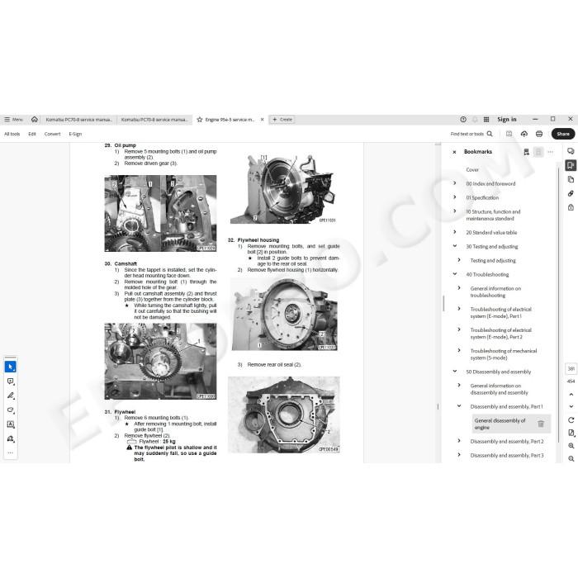This screenshot has height=578, width=578.
Task: Click the Share button
Action: (x=563, y=134)
